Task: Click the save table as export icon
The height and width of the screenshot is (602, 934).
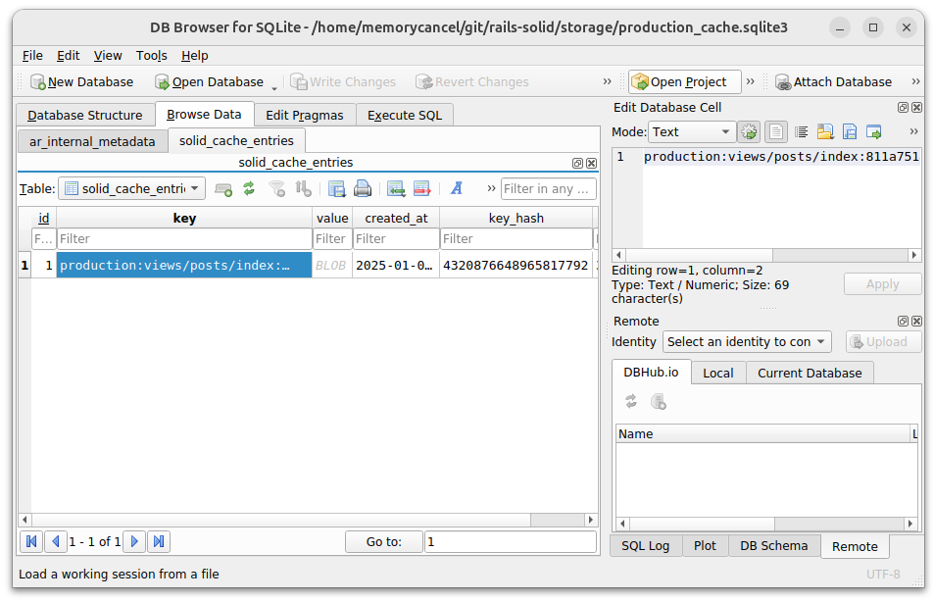Action: 336,189
